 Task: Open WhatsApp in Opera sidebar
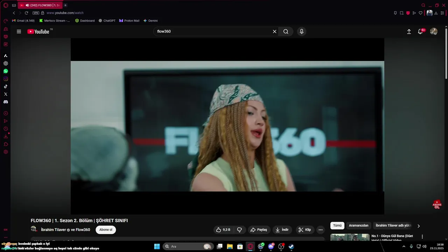tap(6, 71)
